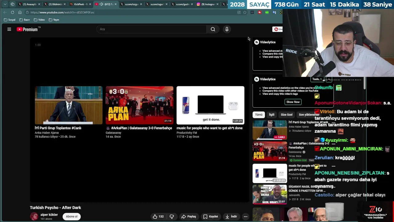Switch to the (9) Instagram tab

[208, 4]
